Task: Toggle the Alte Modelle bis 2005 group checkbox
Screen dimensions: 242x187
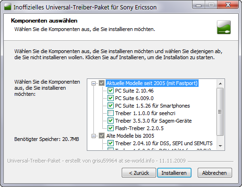Action: [x=101, y=136]
